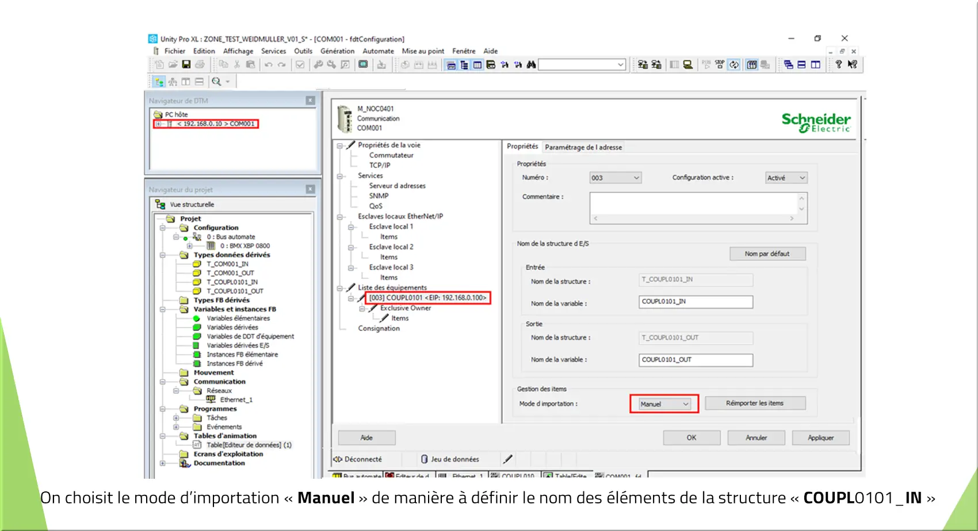The image size is (978, 531).
Task: Expand the 192.168.0.10 COM001 DTM node
Action: (x=158, y=124)
